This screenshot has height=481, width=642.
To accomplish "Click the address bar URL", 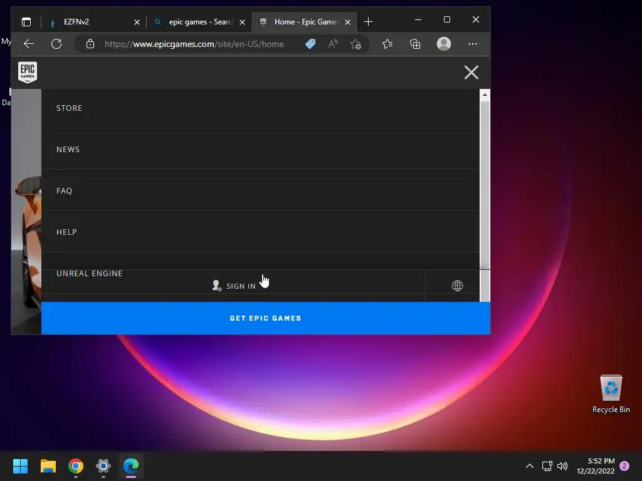I will pyautogui.click(x=194, y=44).
